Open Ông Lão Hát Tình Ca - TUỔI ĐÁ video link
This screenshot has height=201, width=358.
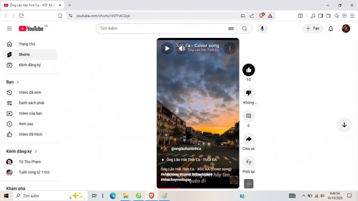point(189,160)
